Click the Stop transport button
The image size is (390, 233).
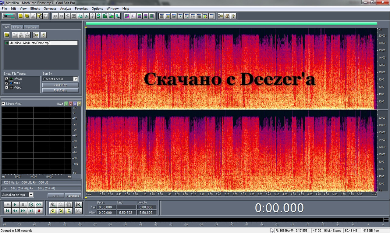coord(8,205)
